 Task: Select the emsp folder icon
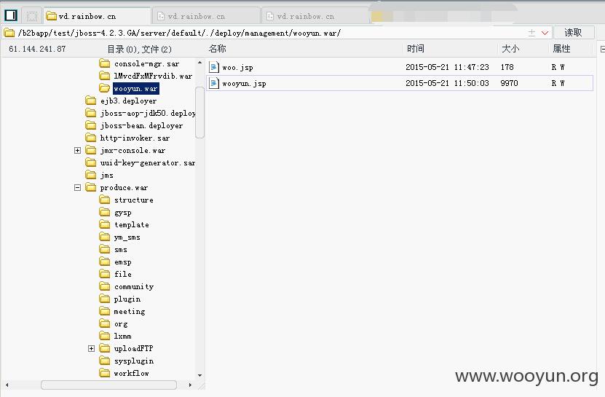point(105,262)
